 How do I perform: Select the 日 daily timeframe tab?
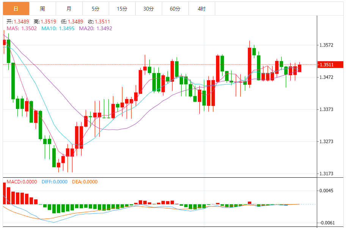(16, 9)
